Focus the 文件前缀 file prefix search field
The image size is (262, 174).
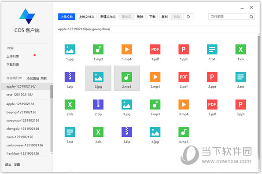pos(232,17)
